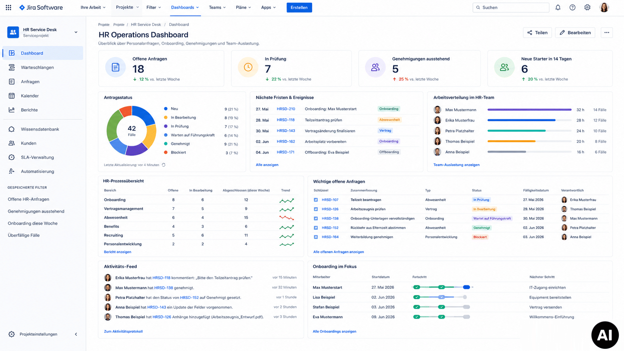624x351 pixels.
Task: Expand the Dashboards menu
Action: click(x=185, y=7)
